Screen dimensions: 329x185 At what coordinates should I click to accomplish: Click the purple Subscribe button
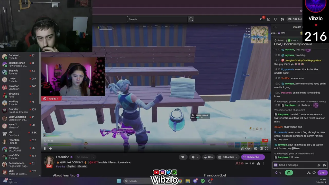point(253,157)
